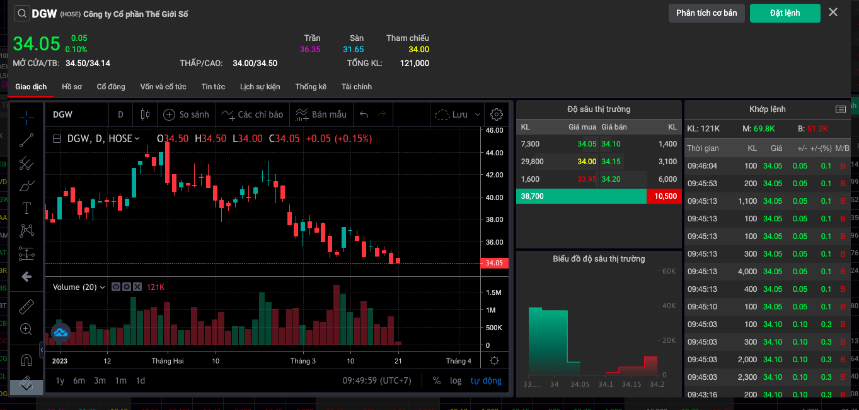The height and width of the screenshot is (410, 859).
Task: Set chart range to 3m
Action: (x=100, y=380)
